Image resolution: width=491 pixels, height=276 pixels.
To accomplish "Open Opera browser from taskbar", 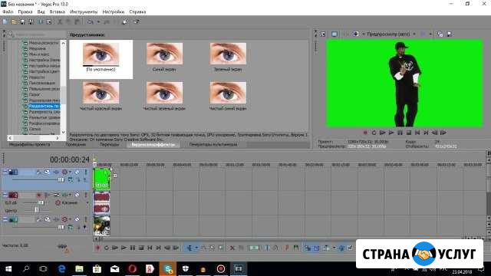I will tap(133, 269).
